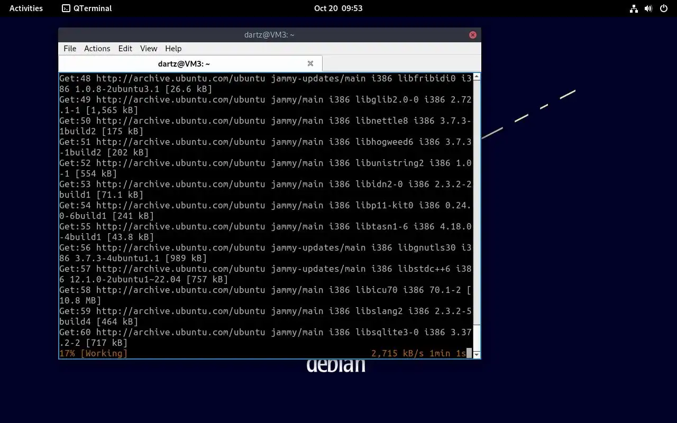
Task: Open the clock showing Oct 20 09:53
Action: pyautogui.click(x=338, y=8)
